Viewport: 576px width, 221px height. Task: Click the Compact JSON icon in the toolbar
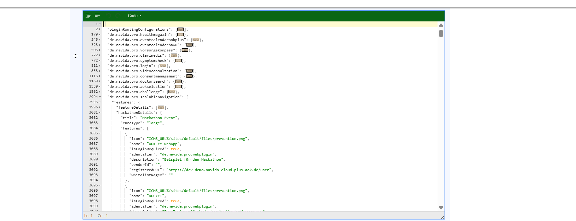97,16
